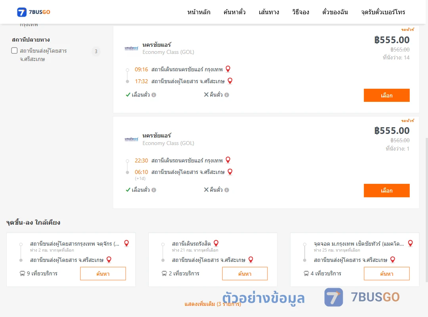Click the map pin for 09:16 departure station
Viewport: 428px width, 317px height.
228,69
